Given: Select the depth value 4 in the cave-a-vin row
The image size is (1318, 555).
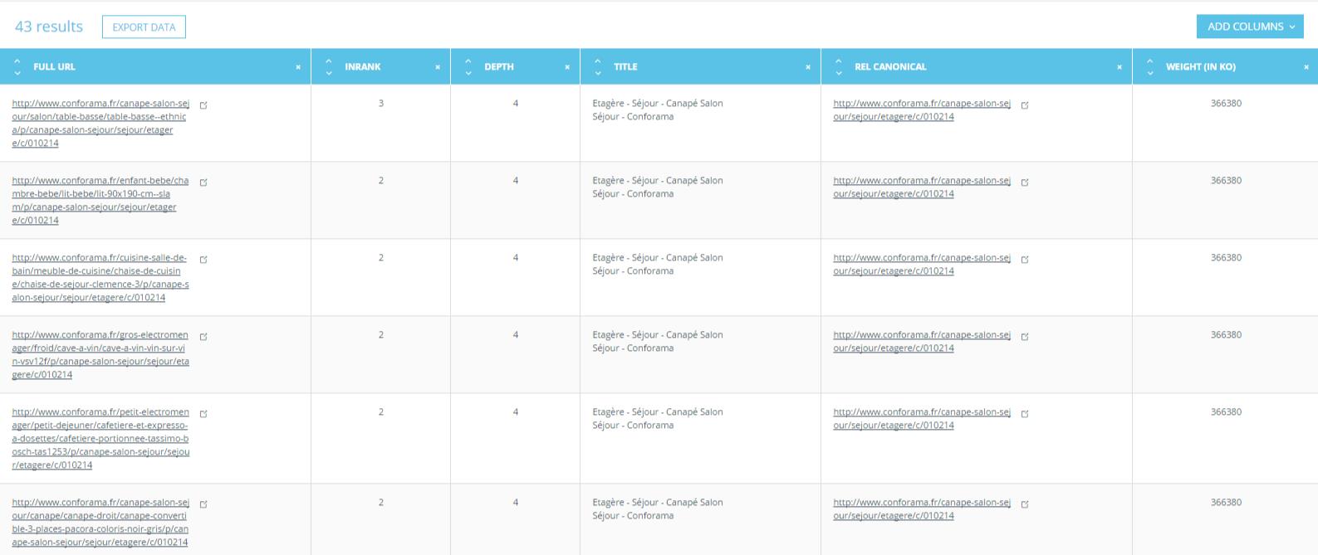Looking at the screenshot, I should pyautogui.click(x=516, y=334).
